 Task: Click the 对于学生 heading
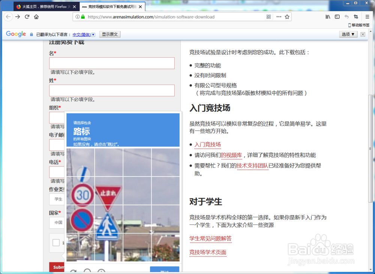tap(205, 202)
